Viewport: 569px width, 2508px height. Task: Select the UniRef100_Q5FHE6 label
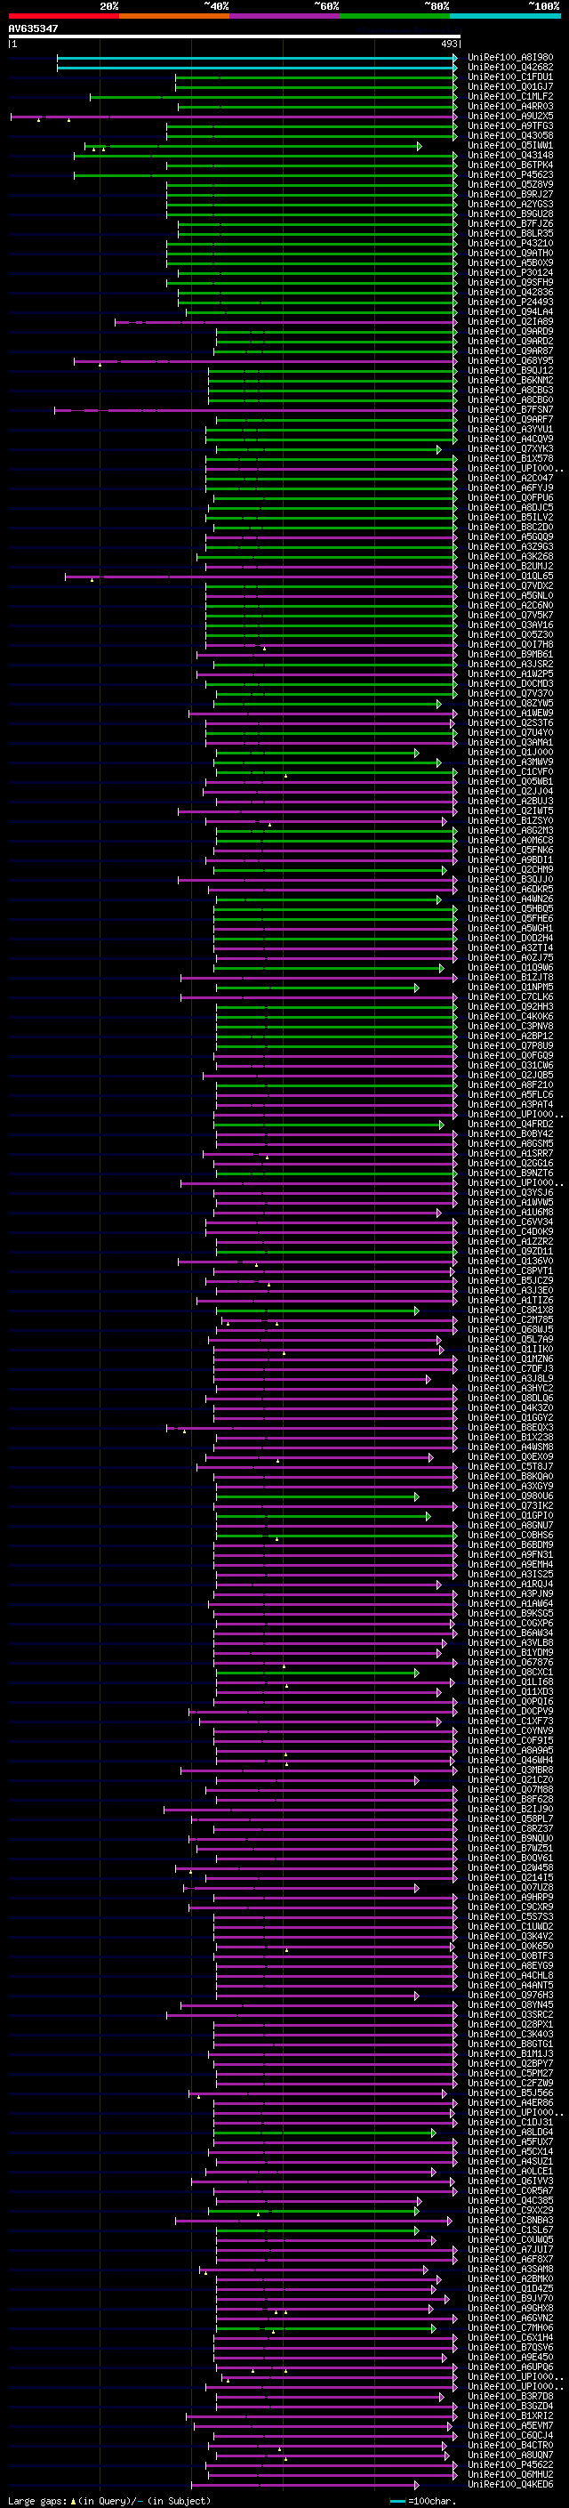point(510,918)
